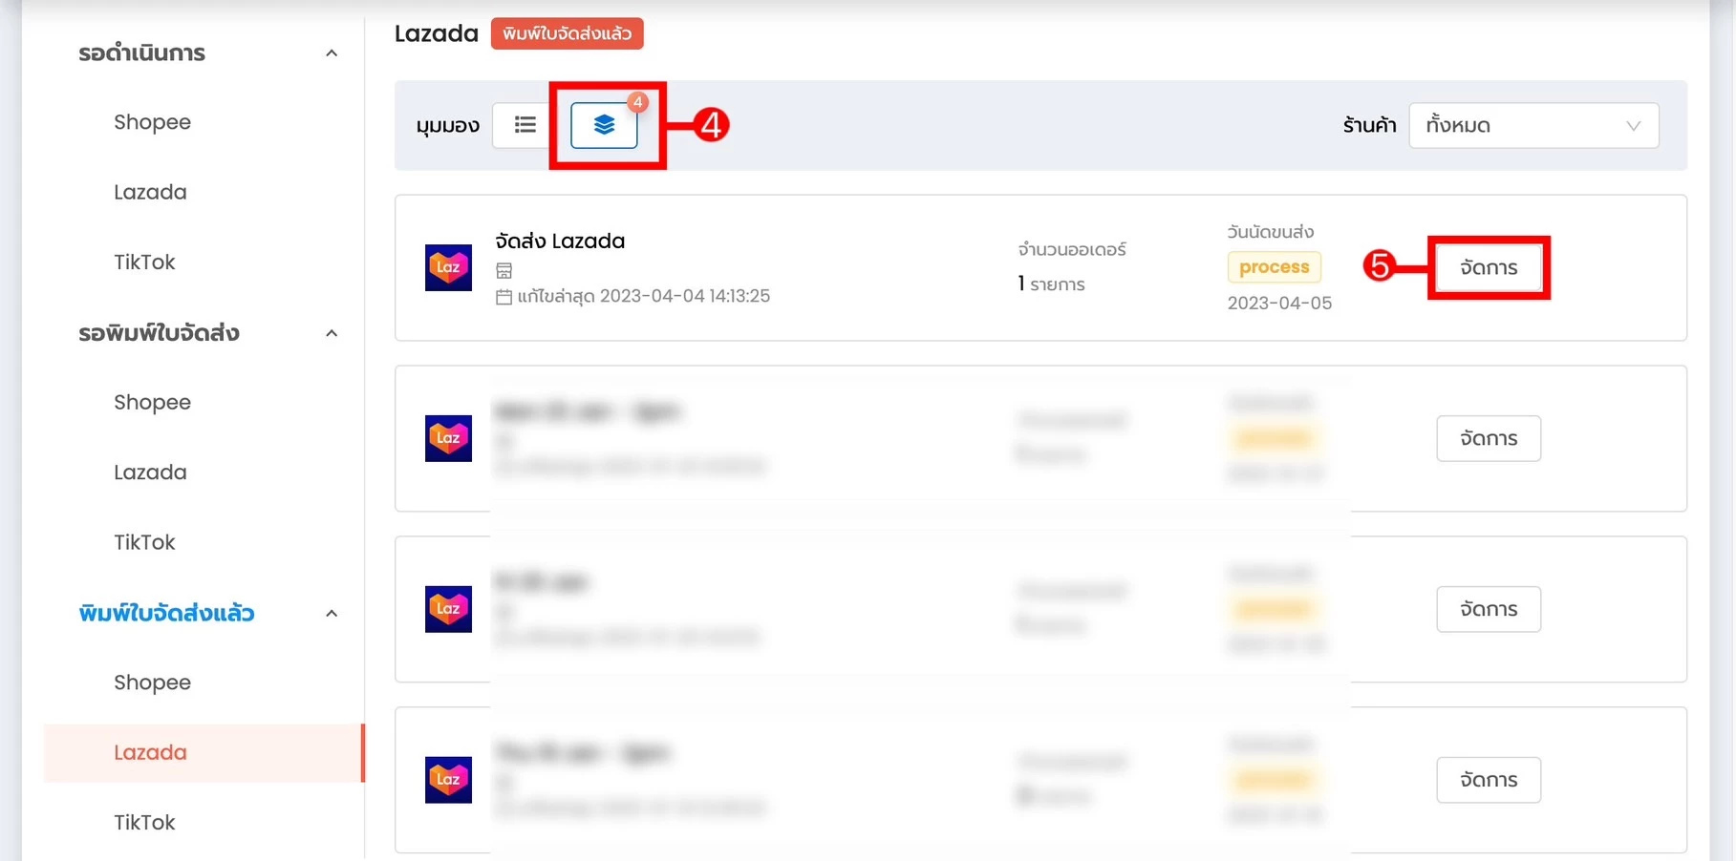Select active Lazada under พิมพ์ใบจัดส่งแล้ว
The width and height of the screenshot is (1736, 861).
204,752
